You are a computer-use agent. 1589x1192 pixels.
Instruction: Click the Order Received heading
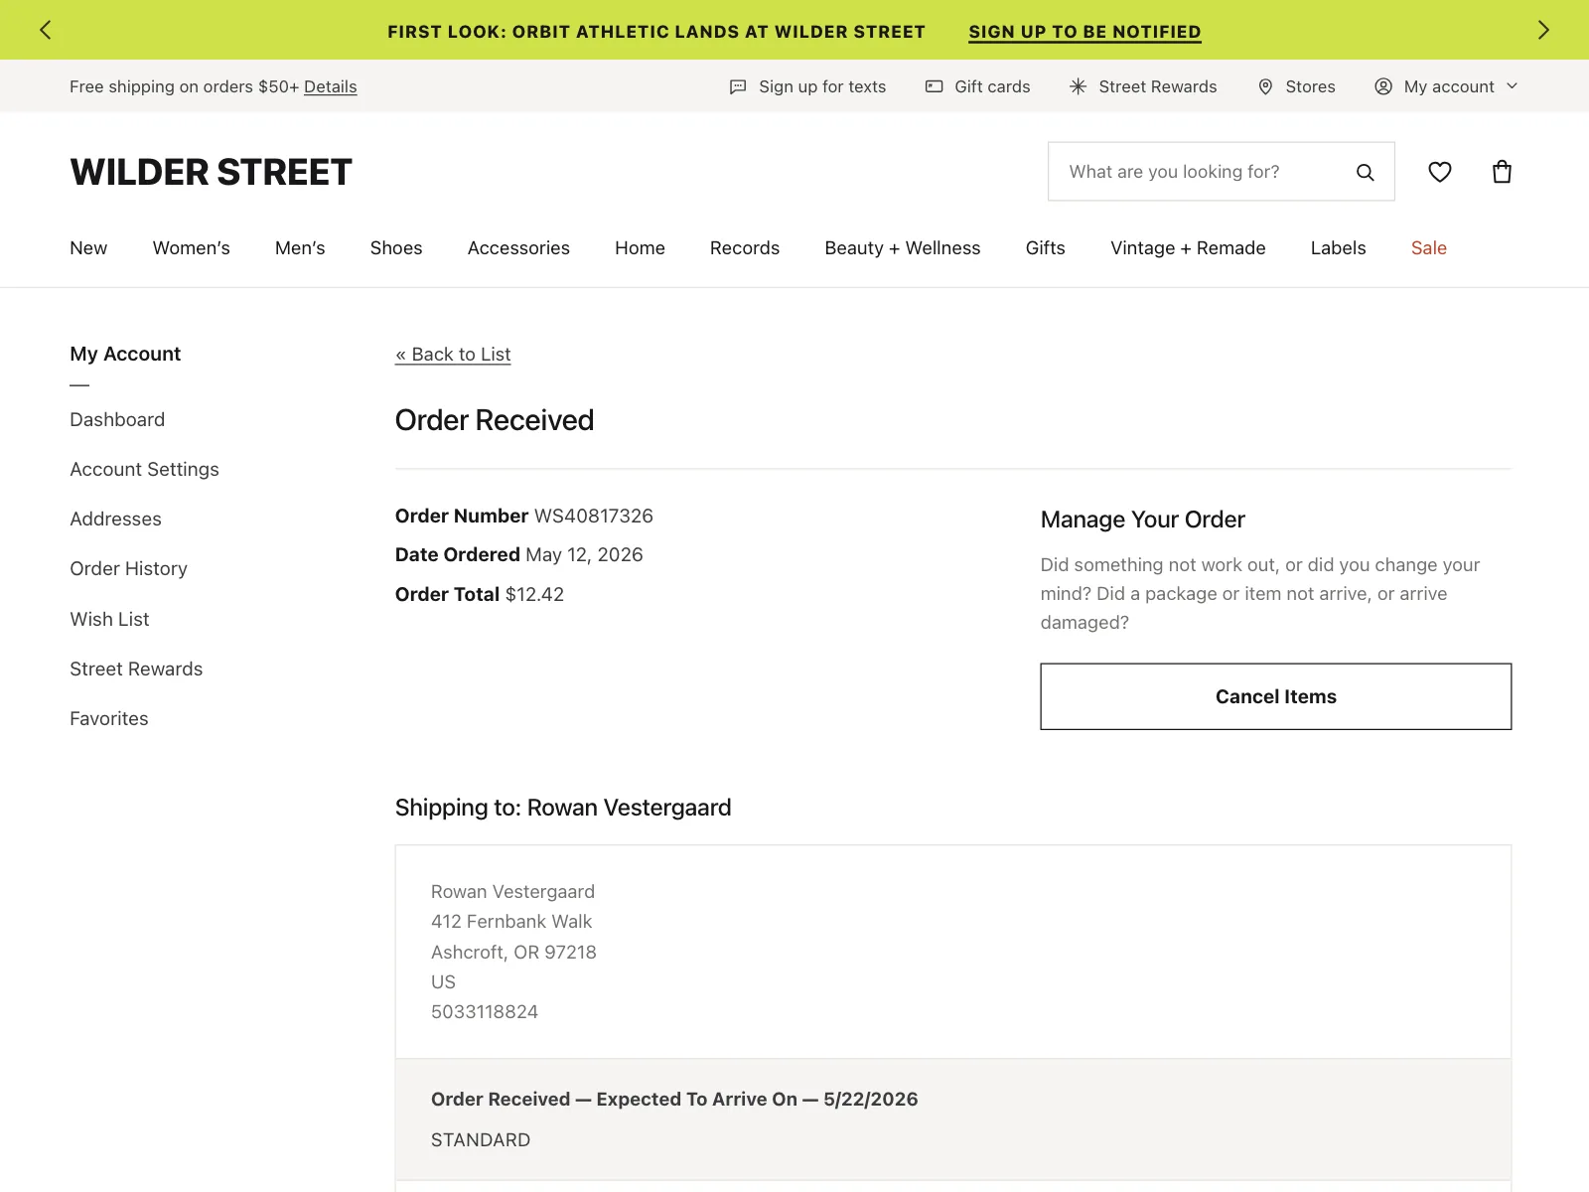[495, 420]
